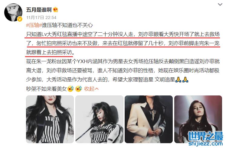Collapse the post using 收起 link
The height and width of the screenshot is (148, 226).
pyautogui.click(x=89, y=89)
